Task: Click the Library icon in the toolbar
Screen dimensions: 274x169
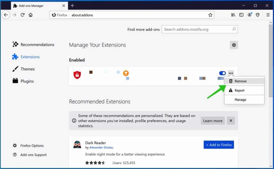Action: [x=233, y=15]
